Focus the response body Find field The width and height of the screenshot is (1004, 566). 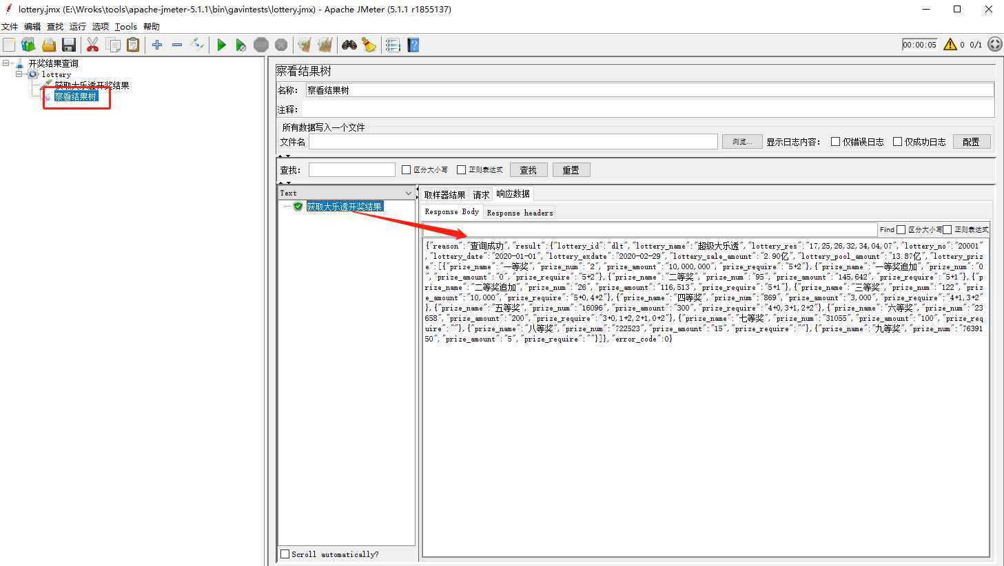(x=649, y=229)
